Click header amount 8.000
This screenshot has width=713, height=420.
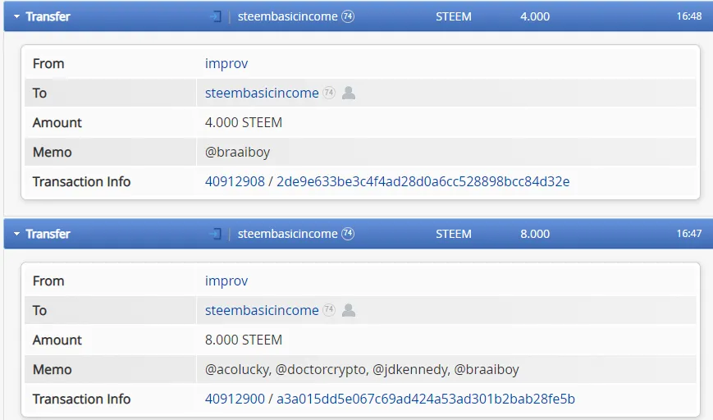(x=535, y=234)
